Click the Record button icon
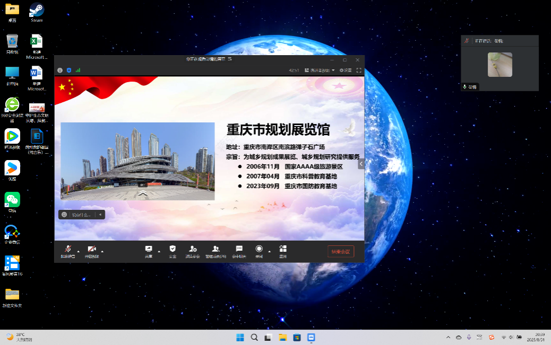The height and width of the screenshot is (345, 551). [259, 250]
